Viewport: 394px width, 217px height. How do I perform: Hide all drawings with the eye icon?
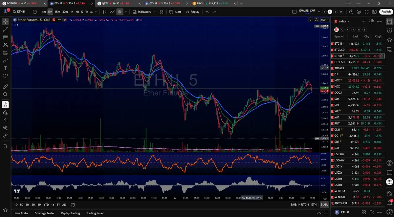5,128
